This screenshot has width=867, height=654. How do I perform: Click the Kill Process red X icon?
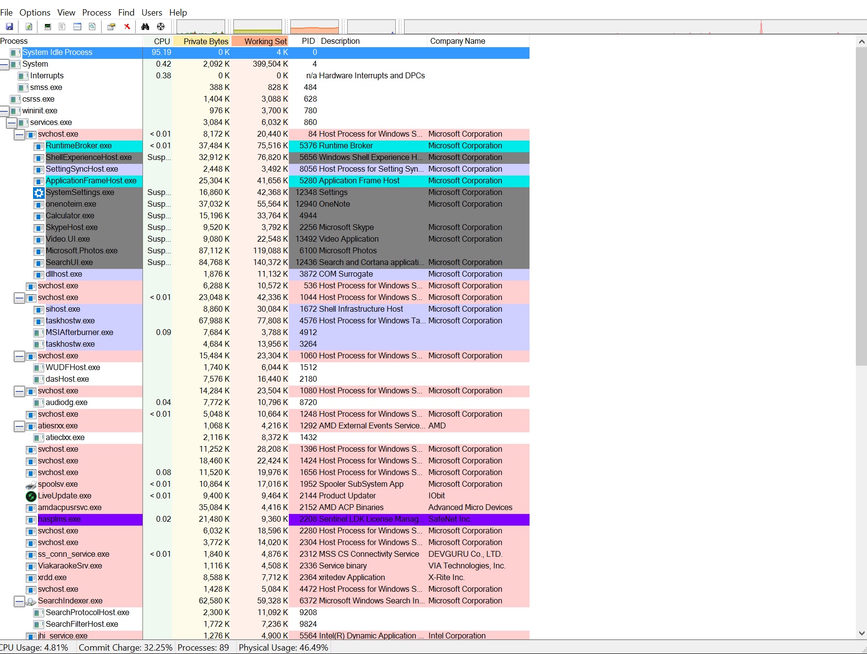click(127, 27)
